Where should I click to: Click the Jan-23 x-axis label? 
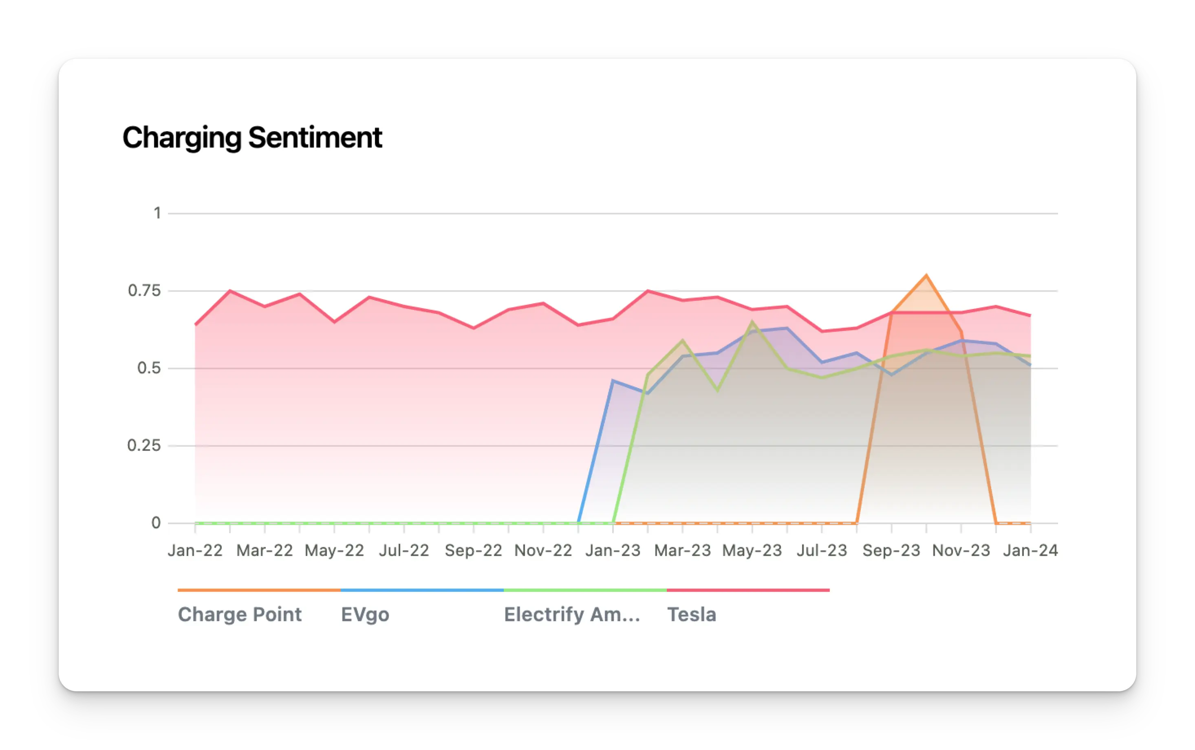click(613, 551)
